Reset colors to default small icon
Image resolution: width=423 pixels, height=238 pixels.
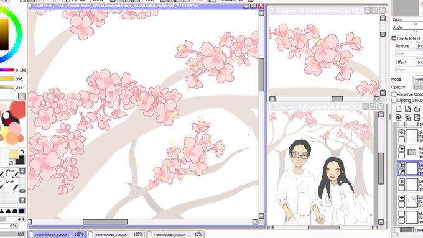pyautogui.click(x=11, y=163)
